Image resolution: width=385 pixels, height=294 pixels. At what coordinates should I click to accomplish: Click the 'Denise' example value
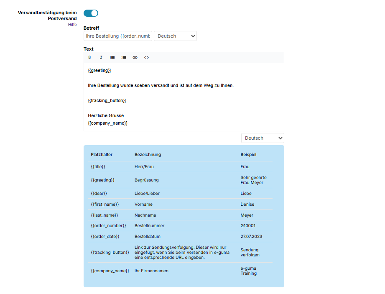pos(247,204)
